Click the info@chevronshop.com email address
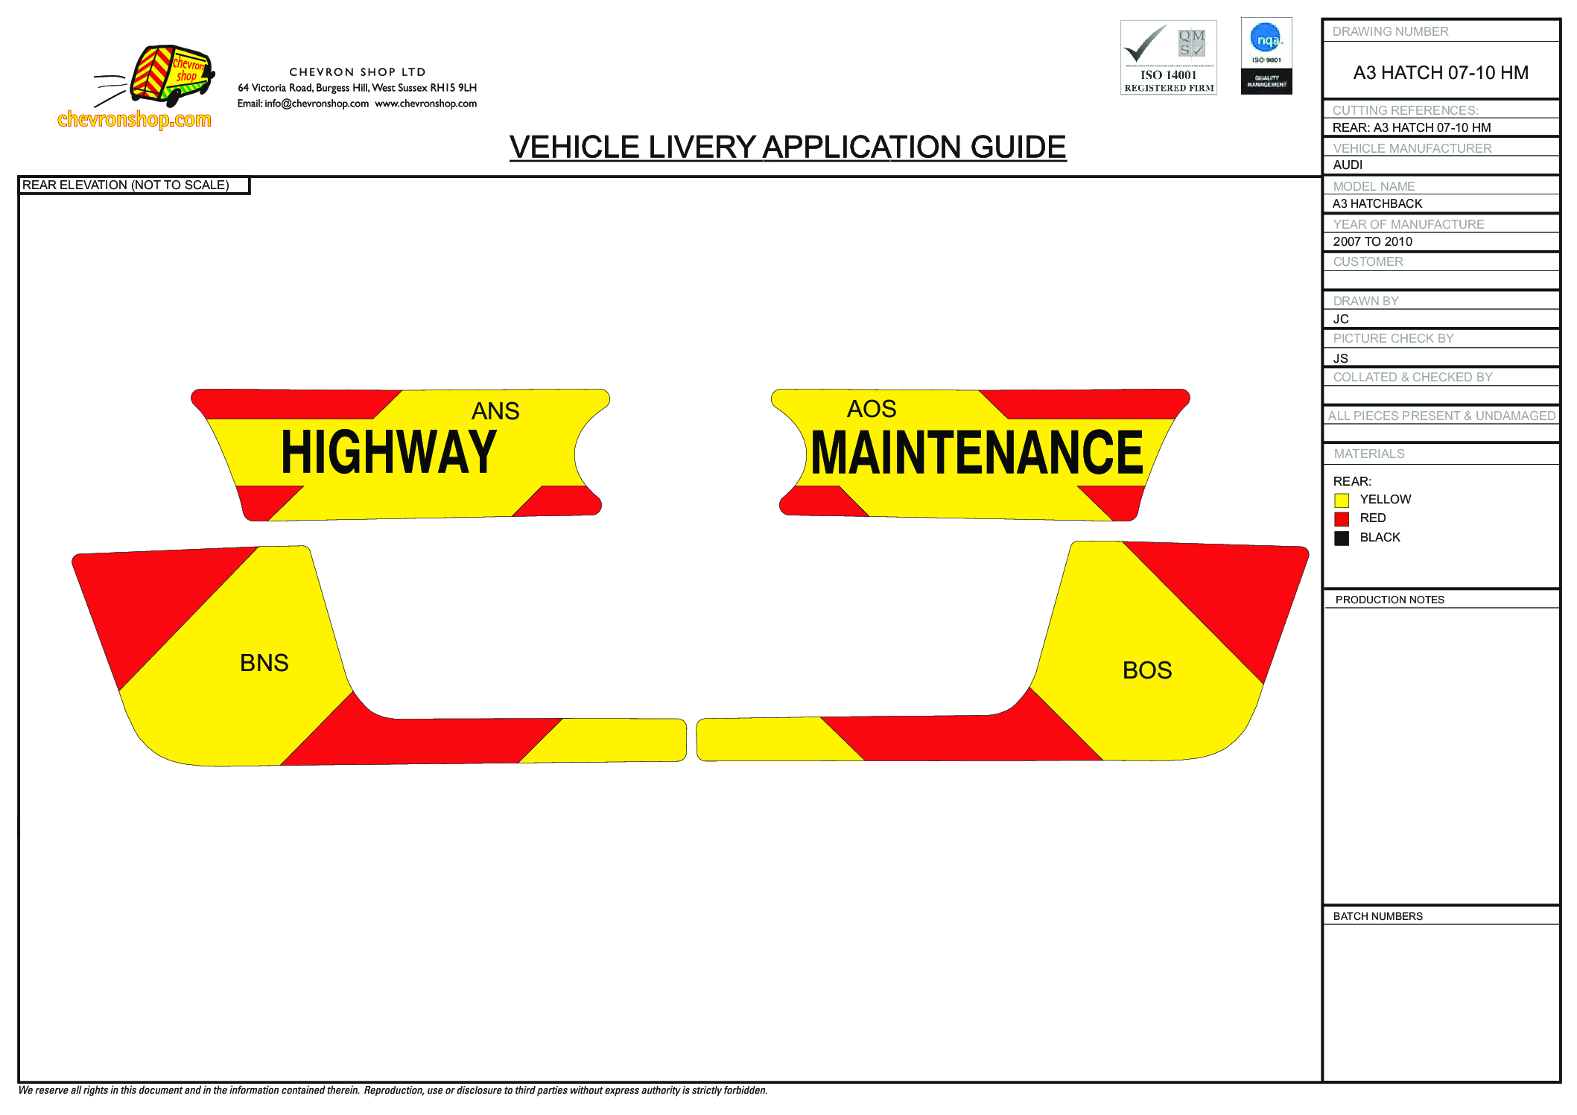Viewport: 1577px width, 1115px height. 317,104
